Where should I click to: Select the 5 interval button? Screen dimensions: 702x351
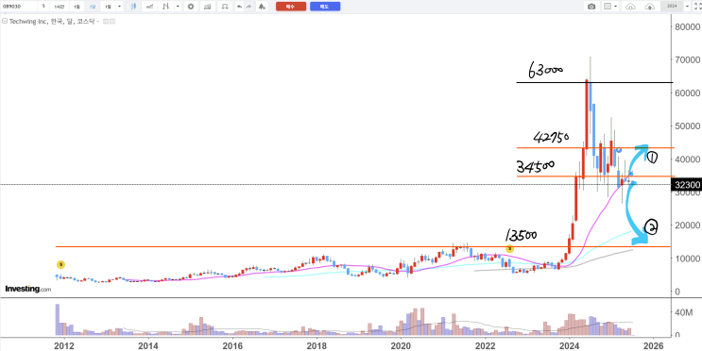[43, 7]
